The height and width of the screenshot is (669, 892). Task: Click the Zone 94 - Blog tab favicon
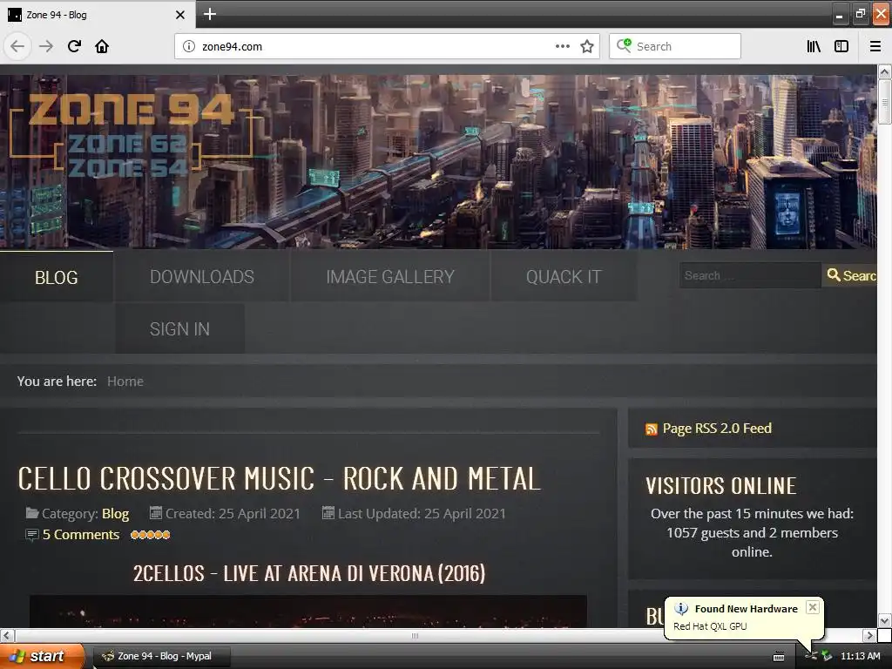[x=15, y=15]
